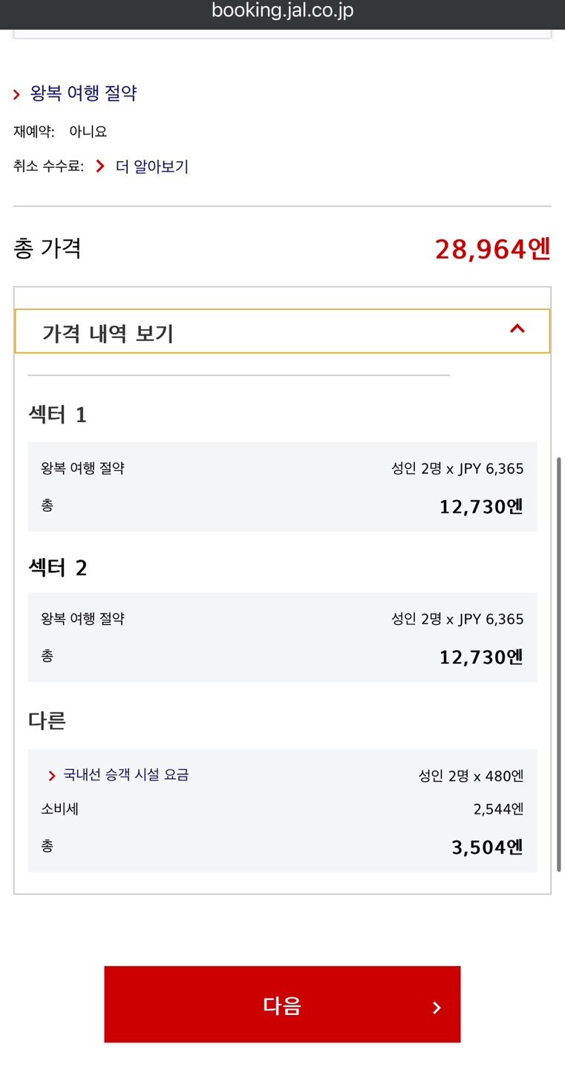Click the right arrow on 다음 button
The width and height of the screenshot is (565, 1070).
coord(437,1008)
